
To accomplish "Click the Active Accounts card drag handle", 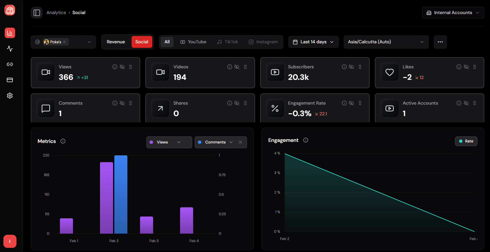I will 475,103.
